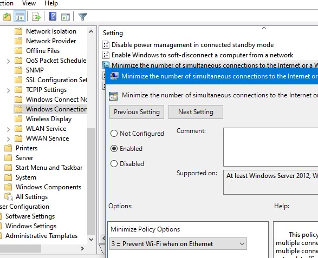Click policy icon beside Enable Windows to soft-disconnect
Viewport: 318px width, 258px height.
point(106,55)
